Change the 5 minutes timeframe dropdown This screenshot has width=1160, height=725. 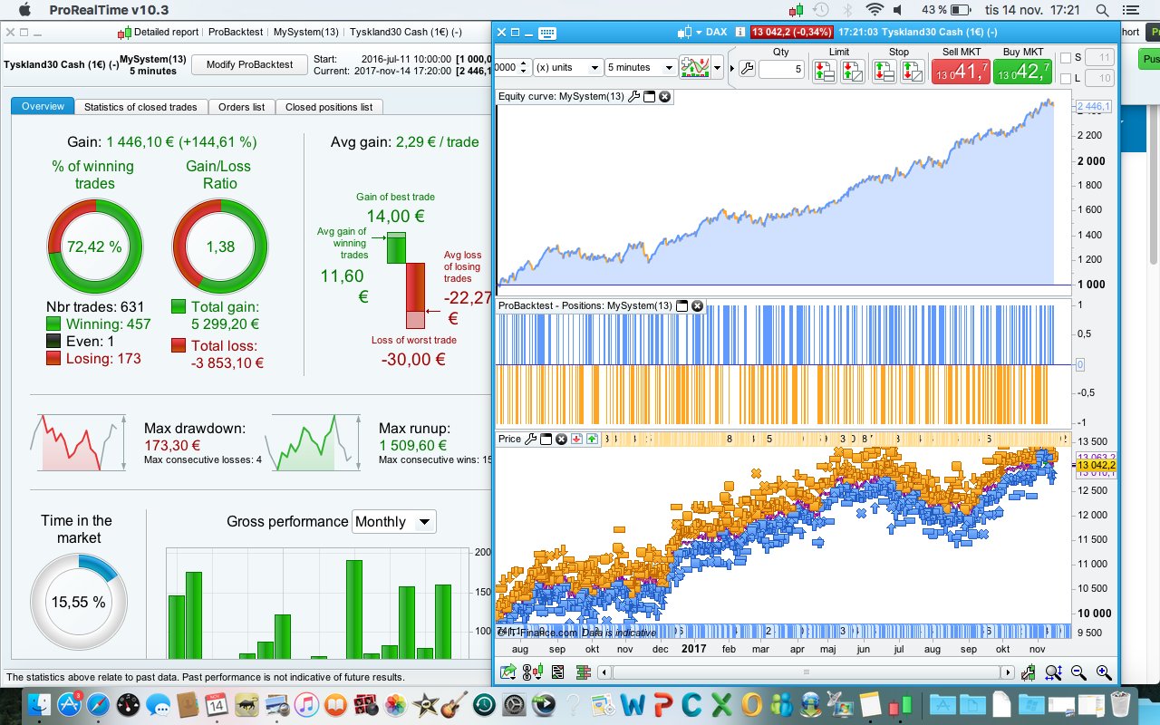click(641, 68)
